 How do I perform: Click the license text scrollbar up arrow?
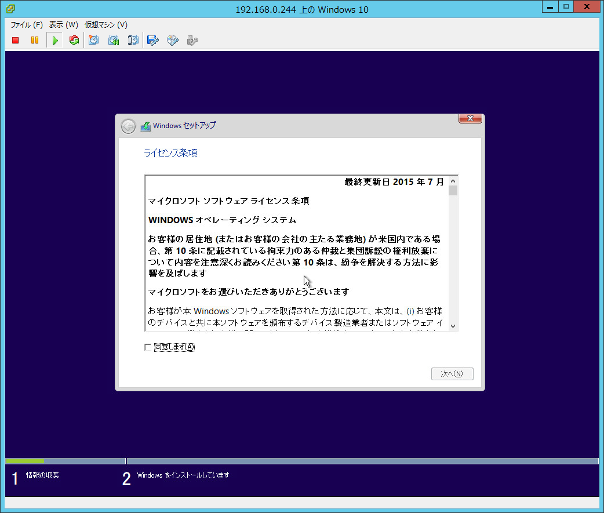453,181
